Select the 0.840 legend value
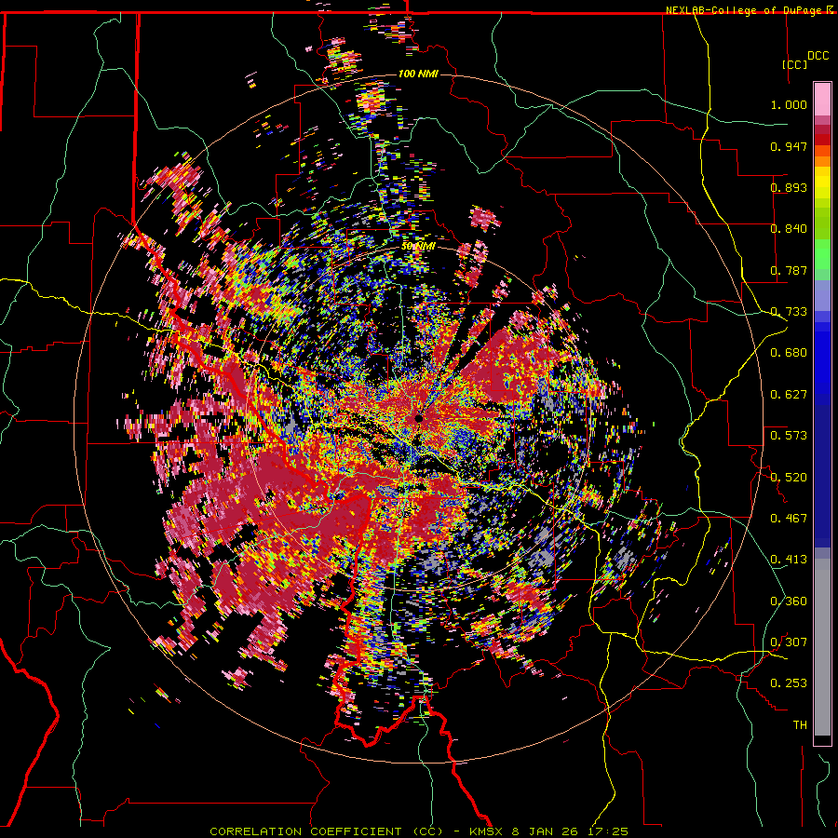 pyautogui.click(x=789, y=229)
